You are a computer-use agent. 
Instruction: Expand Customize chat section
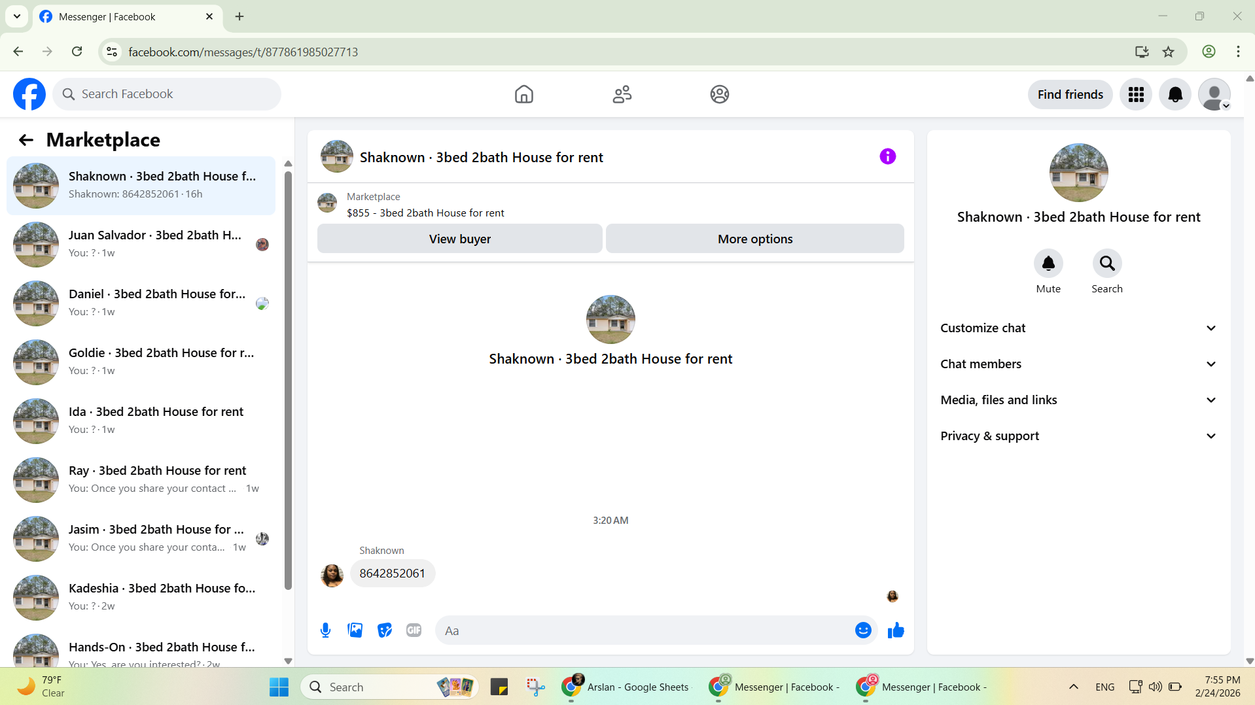coord(1078,328)
